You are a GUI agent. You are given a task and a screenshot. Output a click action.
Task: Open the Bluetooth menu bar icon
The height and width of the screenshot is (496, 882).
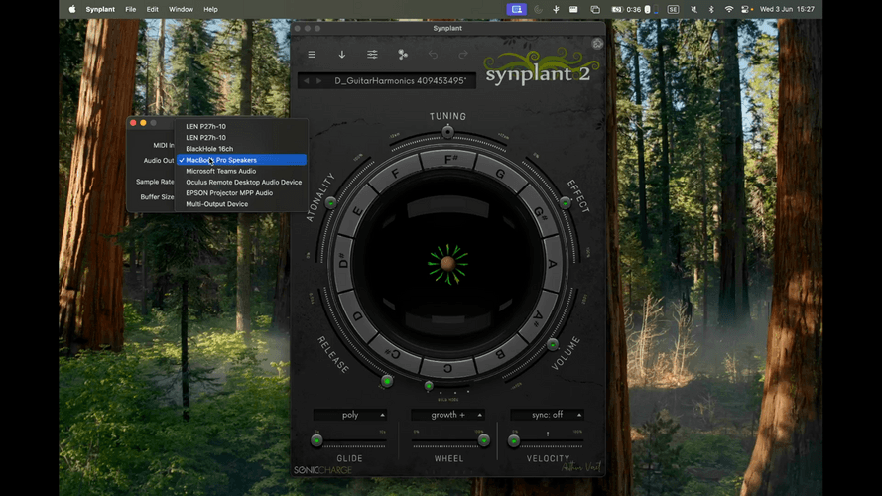[x=711, y=9]
